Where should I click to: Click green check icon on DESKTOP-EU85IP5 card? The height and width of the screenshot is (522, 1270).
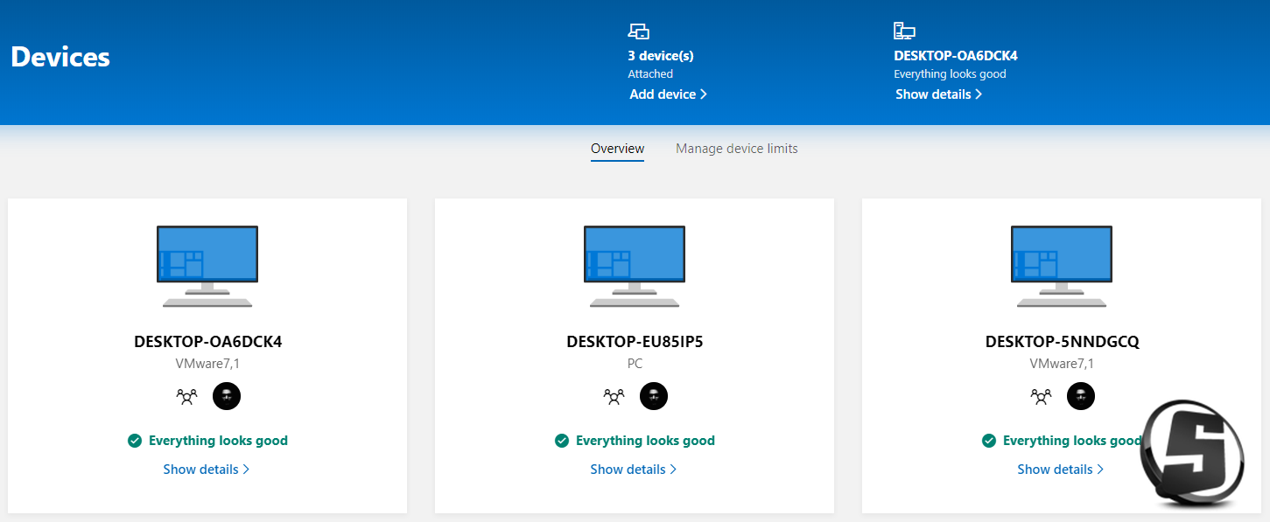[562, 441]
